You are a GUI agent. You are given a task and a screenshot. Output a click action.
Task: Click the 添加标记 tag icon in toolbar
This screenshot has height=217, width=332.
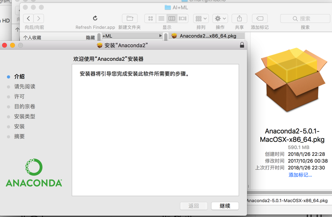[x=260, y=19]
